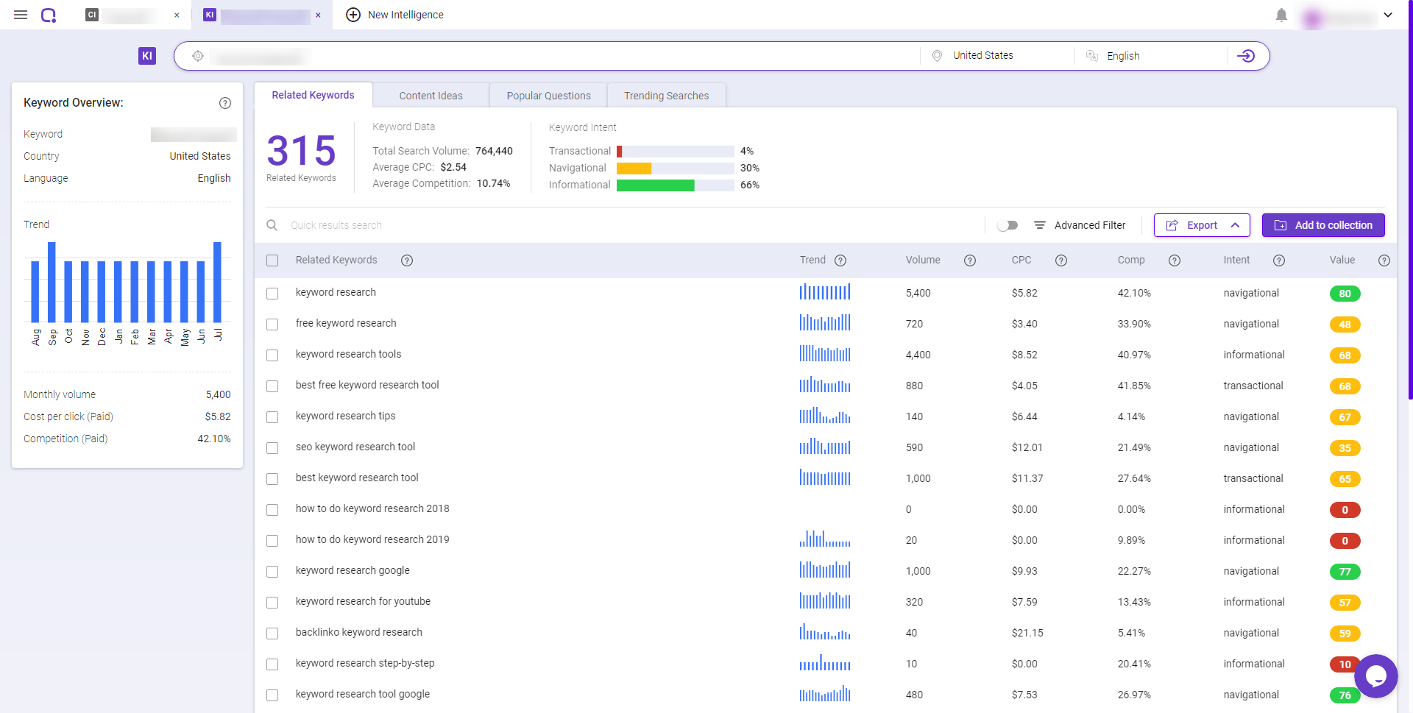
Task: Open the Keyword Overview help tooltip
Action: (225, 103)
